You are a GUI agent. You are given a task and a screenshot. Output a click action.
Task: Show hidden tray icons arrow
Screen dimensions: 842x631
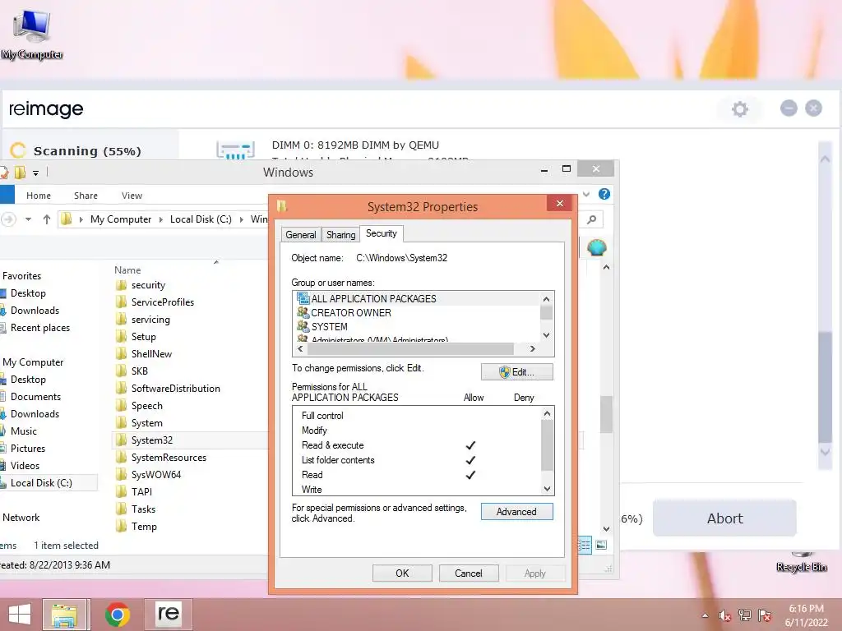point(705,615)
